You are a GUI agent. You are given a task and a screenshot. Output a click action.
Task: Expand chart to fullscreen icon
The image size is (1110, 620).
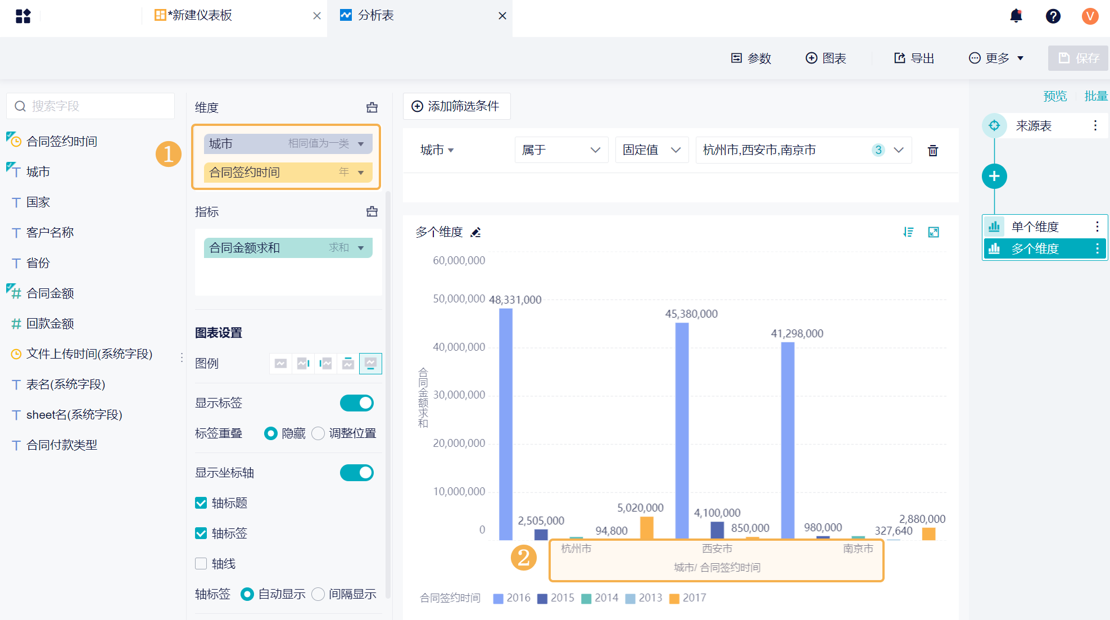click(934, 232)
